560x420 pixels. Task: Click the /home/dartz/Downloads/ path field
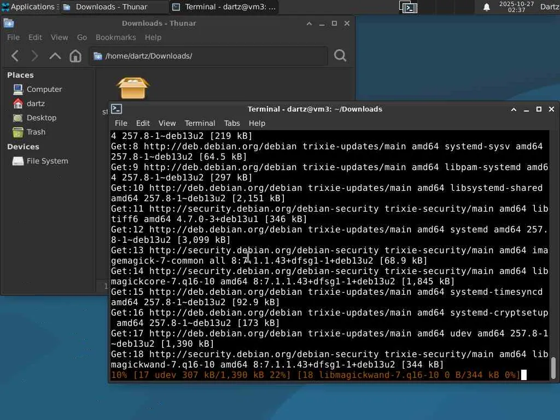208,56
